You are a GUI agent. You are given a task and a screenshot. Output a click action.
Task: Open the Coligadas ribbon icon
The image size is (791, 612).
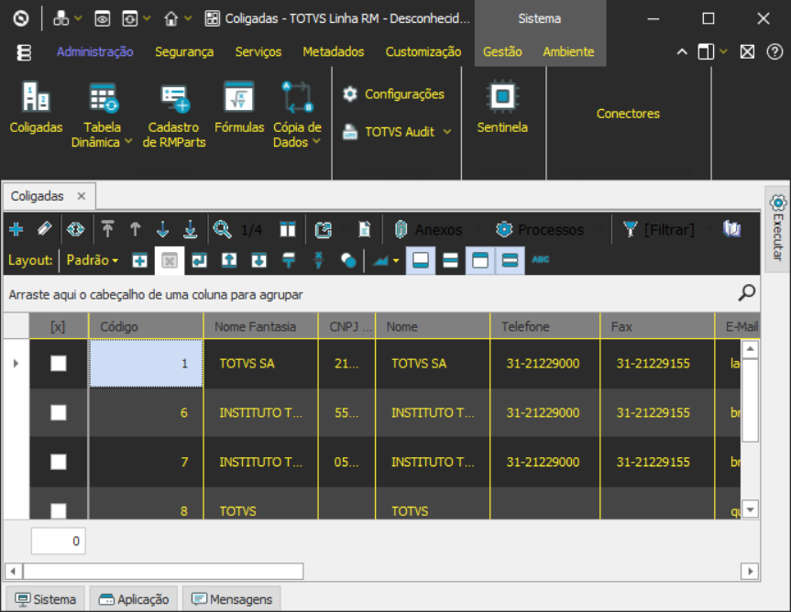(x=36, y=107)
